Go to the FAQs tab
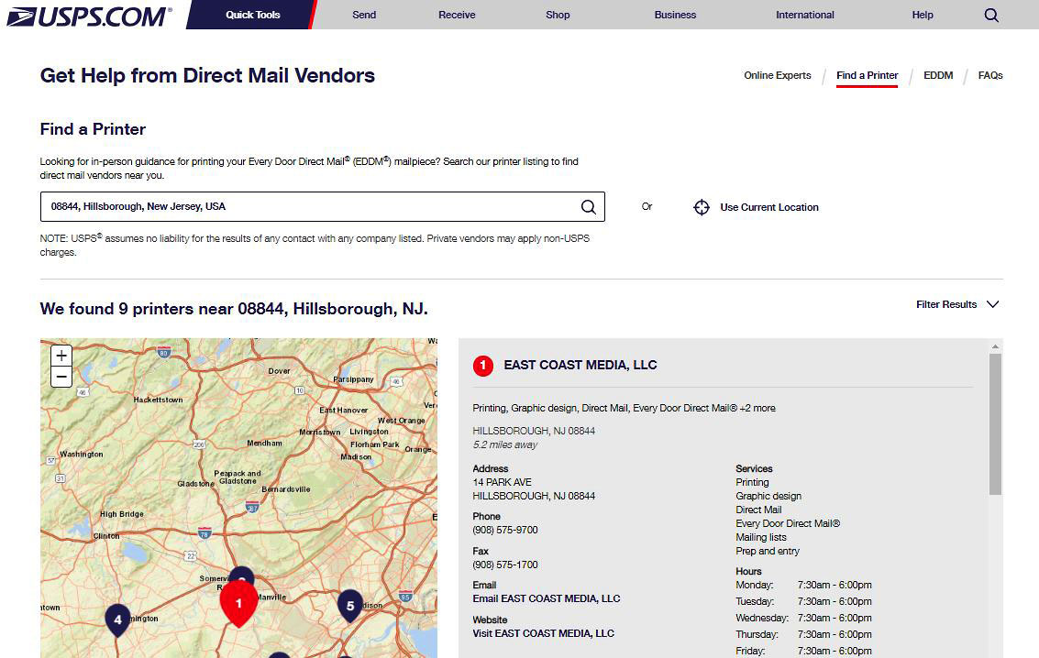 tap(990, 75)
